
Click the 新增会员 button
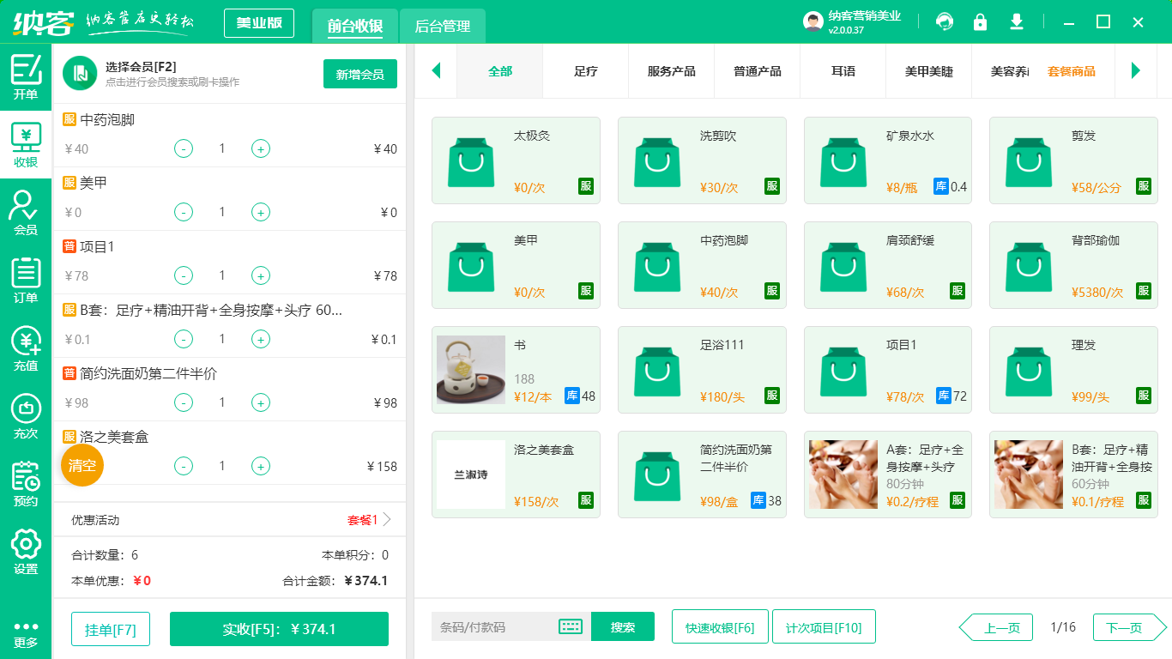[359, 74]
